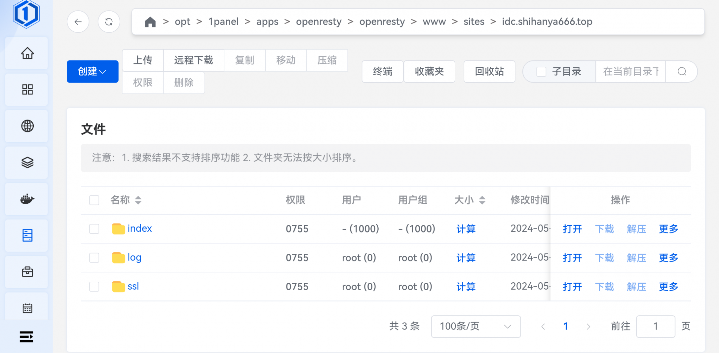The width and height of the screenshot is (719, 353).
Task: Click idc.shihanya666.top in the breadcrumb
Action: [x=547, y=22]
